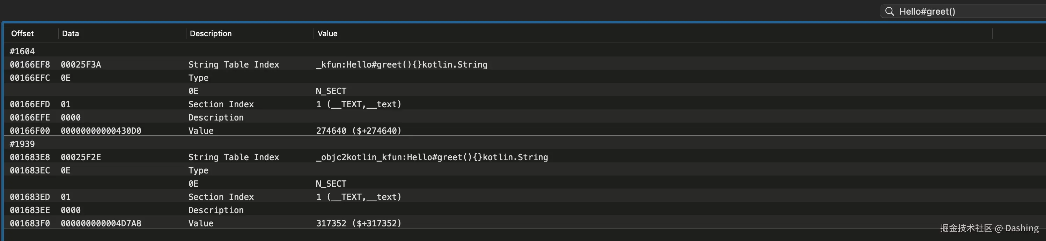This screenshot has width=1046, height=241.
Task: Select the row at offset 00166EFD
Action: (x=30, y=104)
